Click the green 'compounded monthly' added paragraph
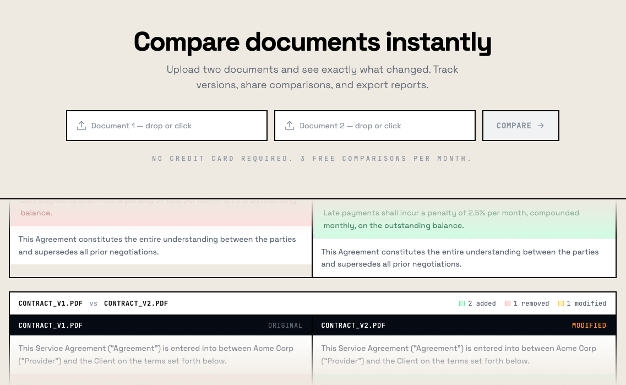The height and width of the screenshot is (385, 626). [x=464, y=219]
